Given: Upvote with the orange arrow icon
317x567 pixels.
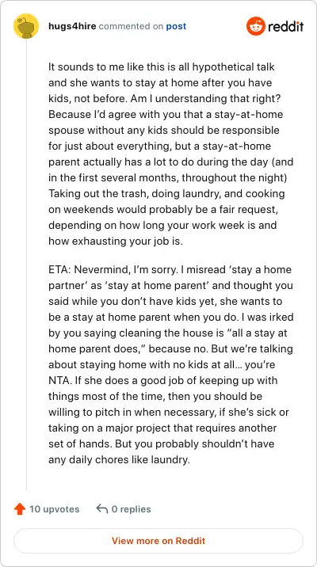Looking at the screenshot, I should (x=20, y=509).
